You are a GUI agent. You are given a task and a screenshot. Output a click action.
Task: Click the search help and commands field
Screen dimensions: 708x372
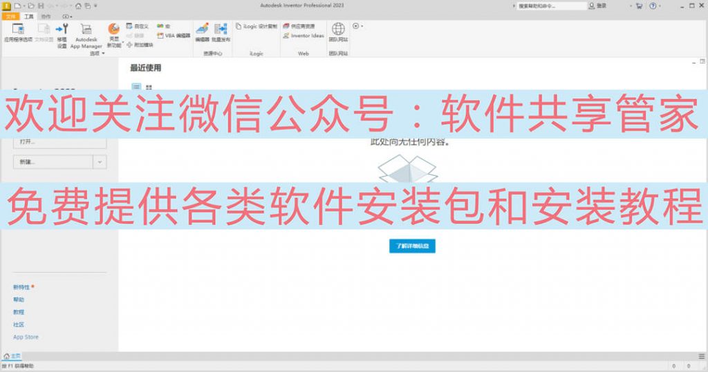(551, 6)
